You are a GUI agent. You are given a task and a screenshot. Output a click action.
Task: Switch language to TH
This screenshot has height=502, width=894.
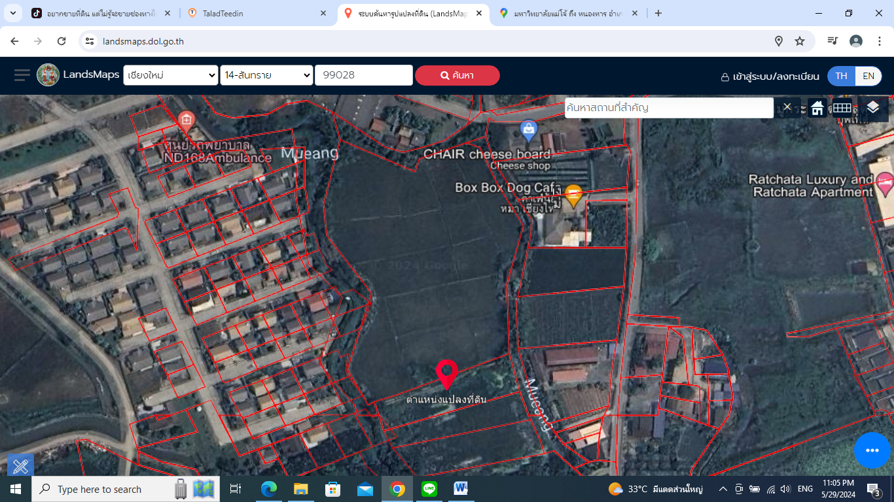tap(841, 76)
